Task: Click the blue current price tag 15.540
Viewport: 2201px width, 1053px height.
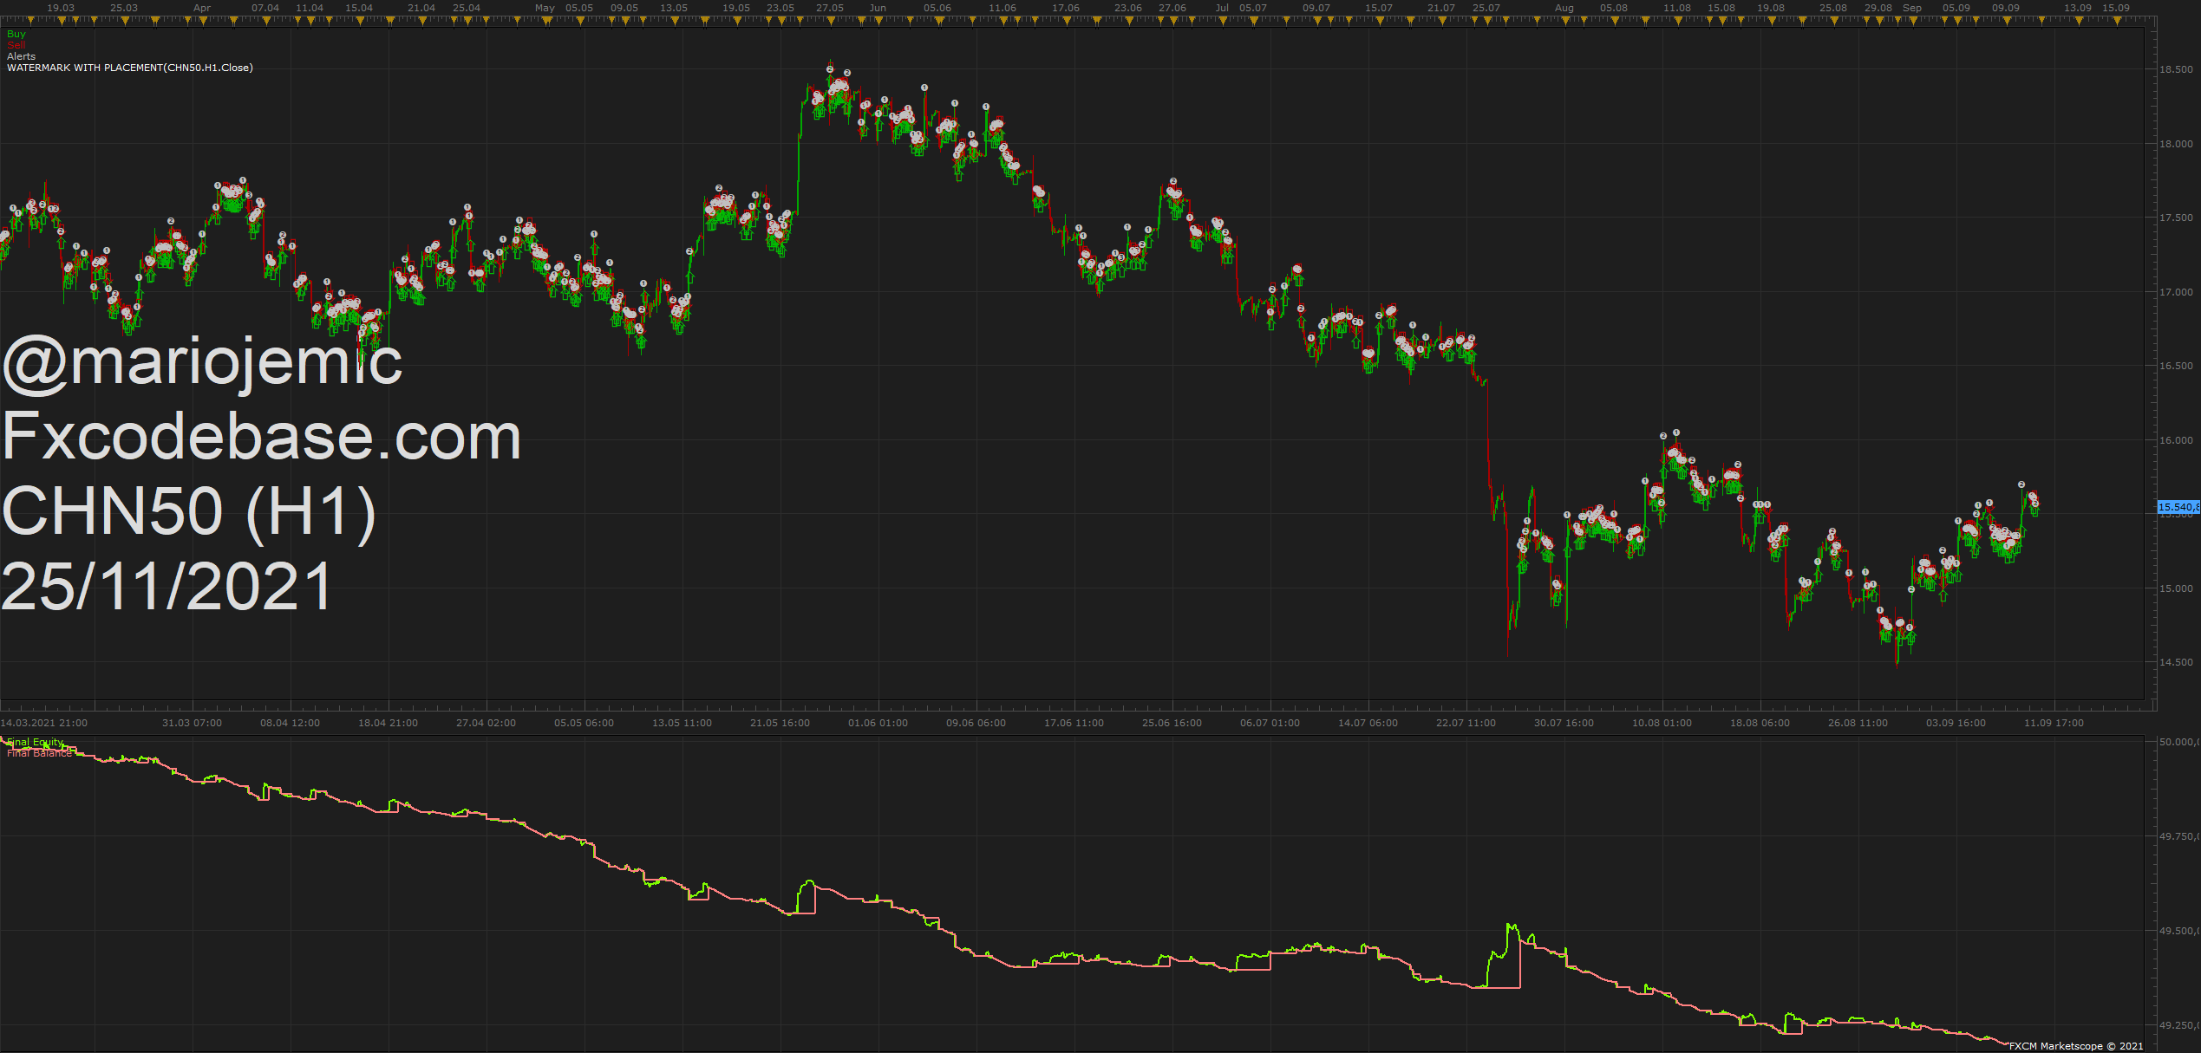Action: (x=2178, y=507)
